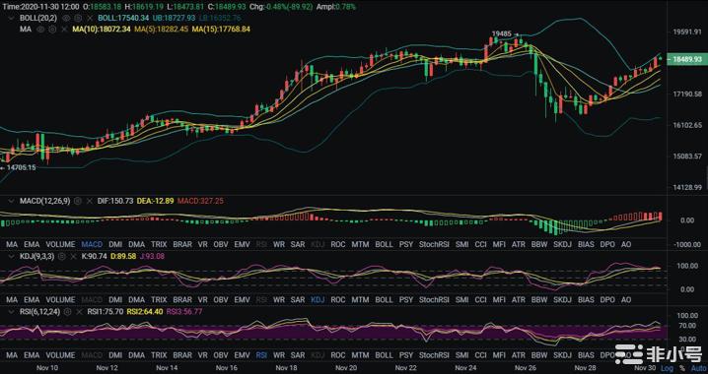Select VOLUME tab under the MACD pane
Viewport: 708px width, 374px height.
pyautogui.click(x=60, y=244)
